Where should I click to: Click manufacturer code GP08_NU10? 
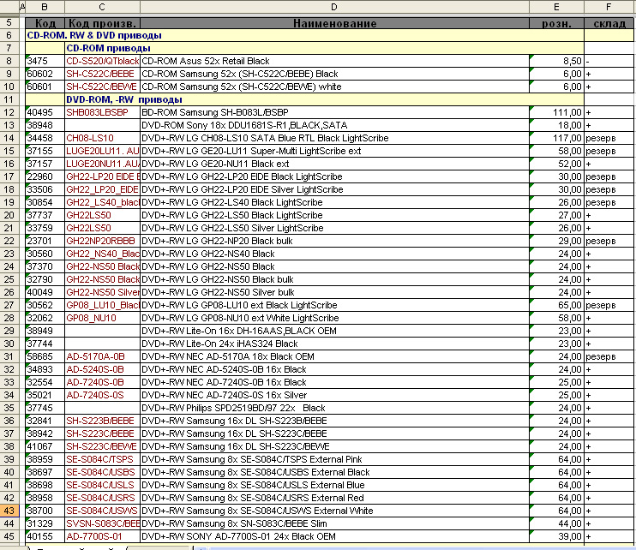point(103,318)
